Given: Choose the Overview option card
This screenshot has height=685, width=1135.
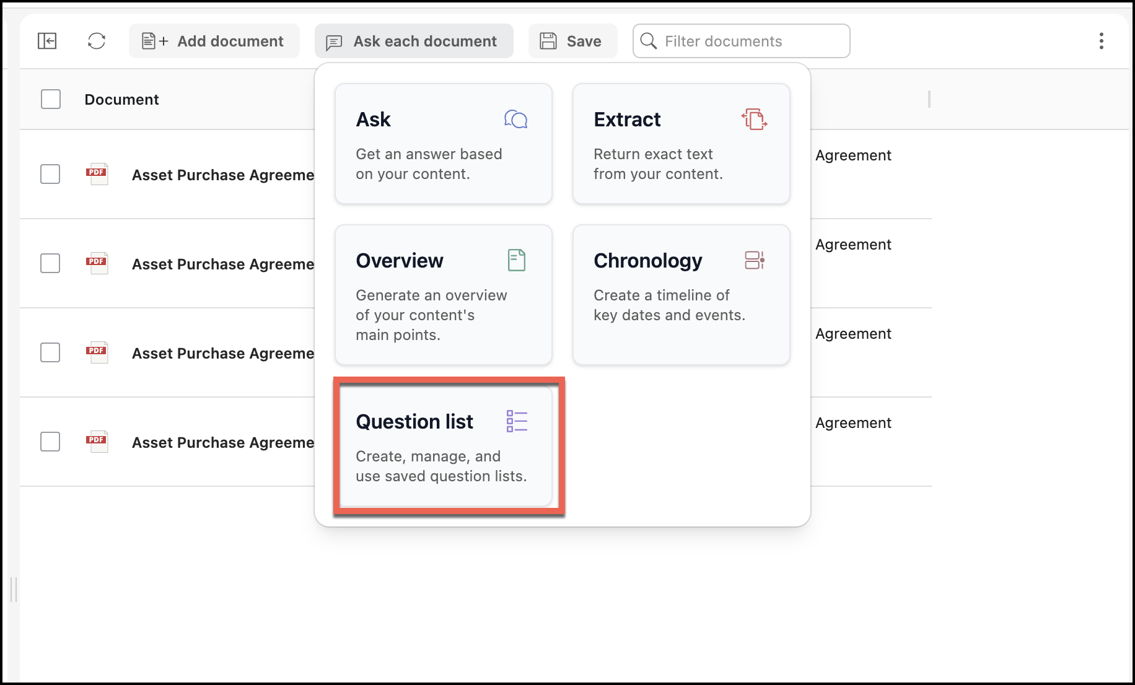Looking at the screenshot, I should tap(444, 295).
